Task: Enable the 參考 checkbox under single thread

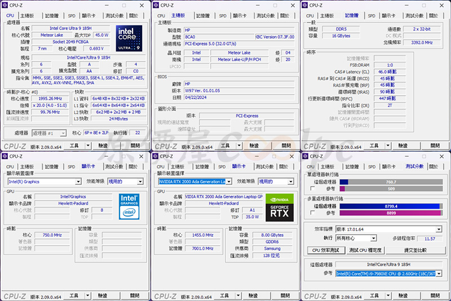Action: (x=313, y=189)
